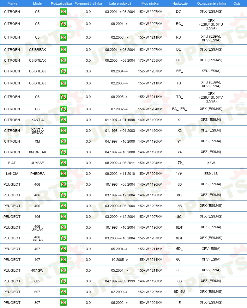Select the PHEDRA model cell
This screenshot has height=308, width=247.
[x=37, y=174]
